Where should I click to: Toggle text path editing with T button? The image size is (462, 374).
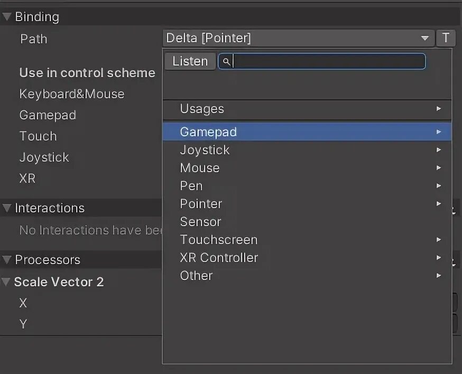446,38
